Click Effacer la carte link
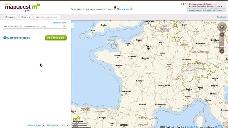Image resolution: width=228 pixels, height=128 pixels. pyautogui.click(x=59, y=23)
